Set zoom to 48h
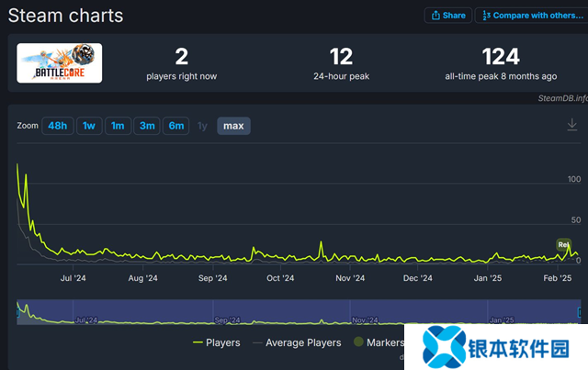Image resolution: width=588 pixels, height=370 pixels. coord(57,126)
